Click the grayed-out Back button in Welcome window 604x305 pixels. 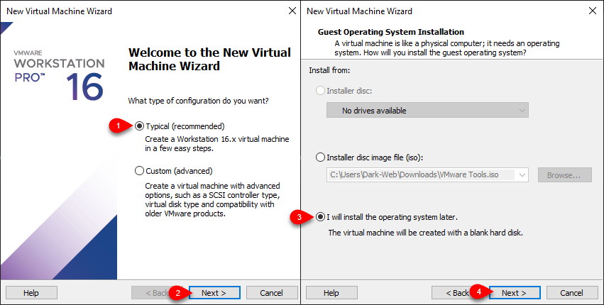(157, 293)
